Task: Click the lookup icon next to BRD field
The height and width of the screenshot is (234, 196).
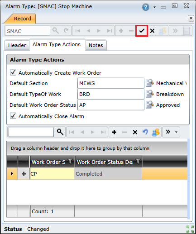Action: coord(149,94)
